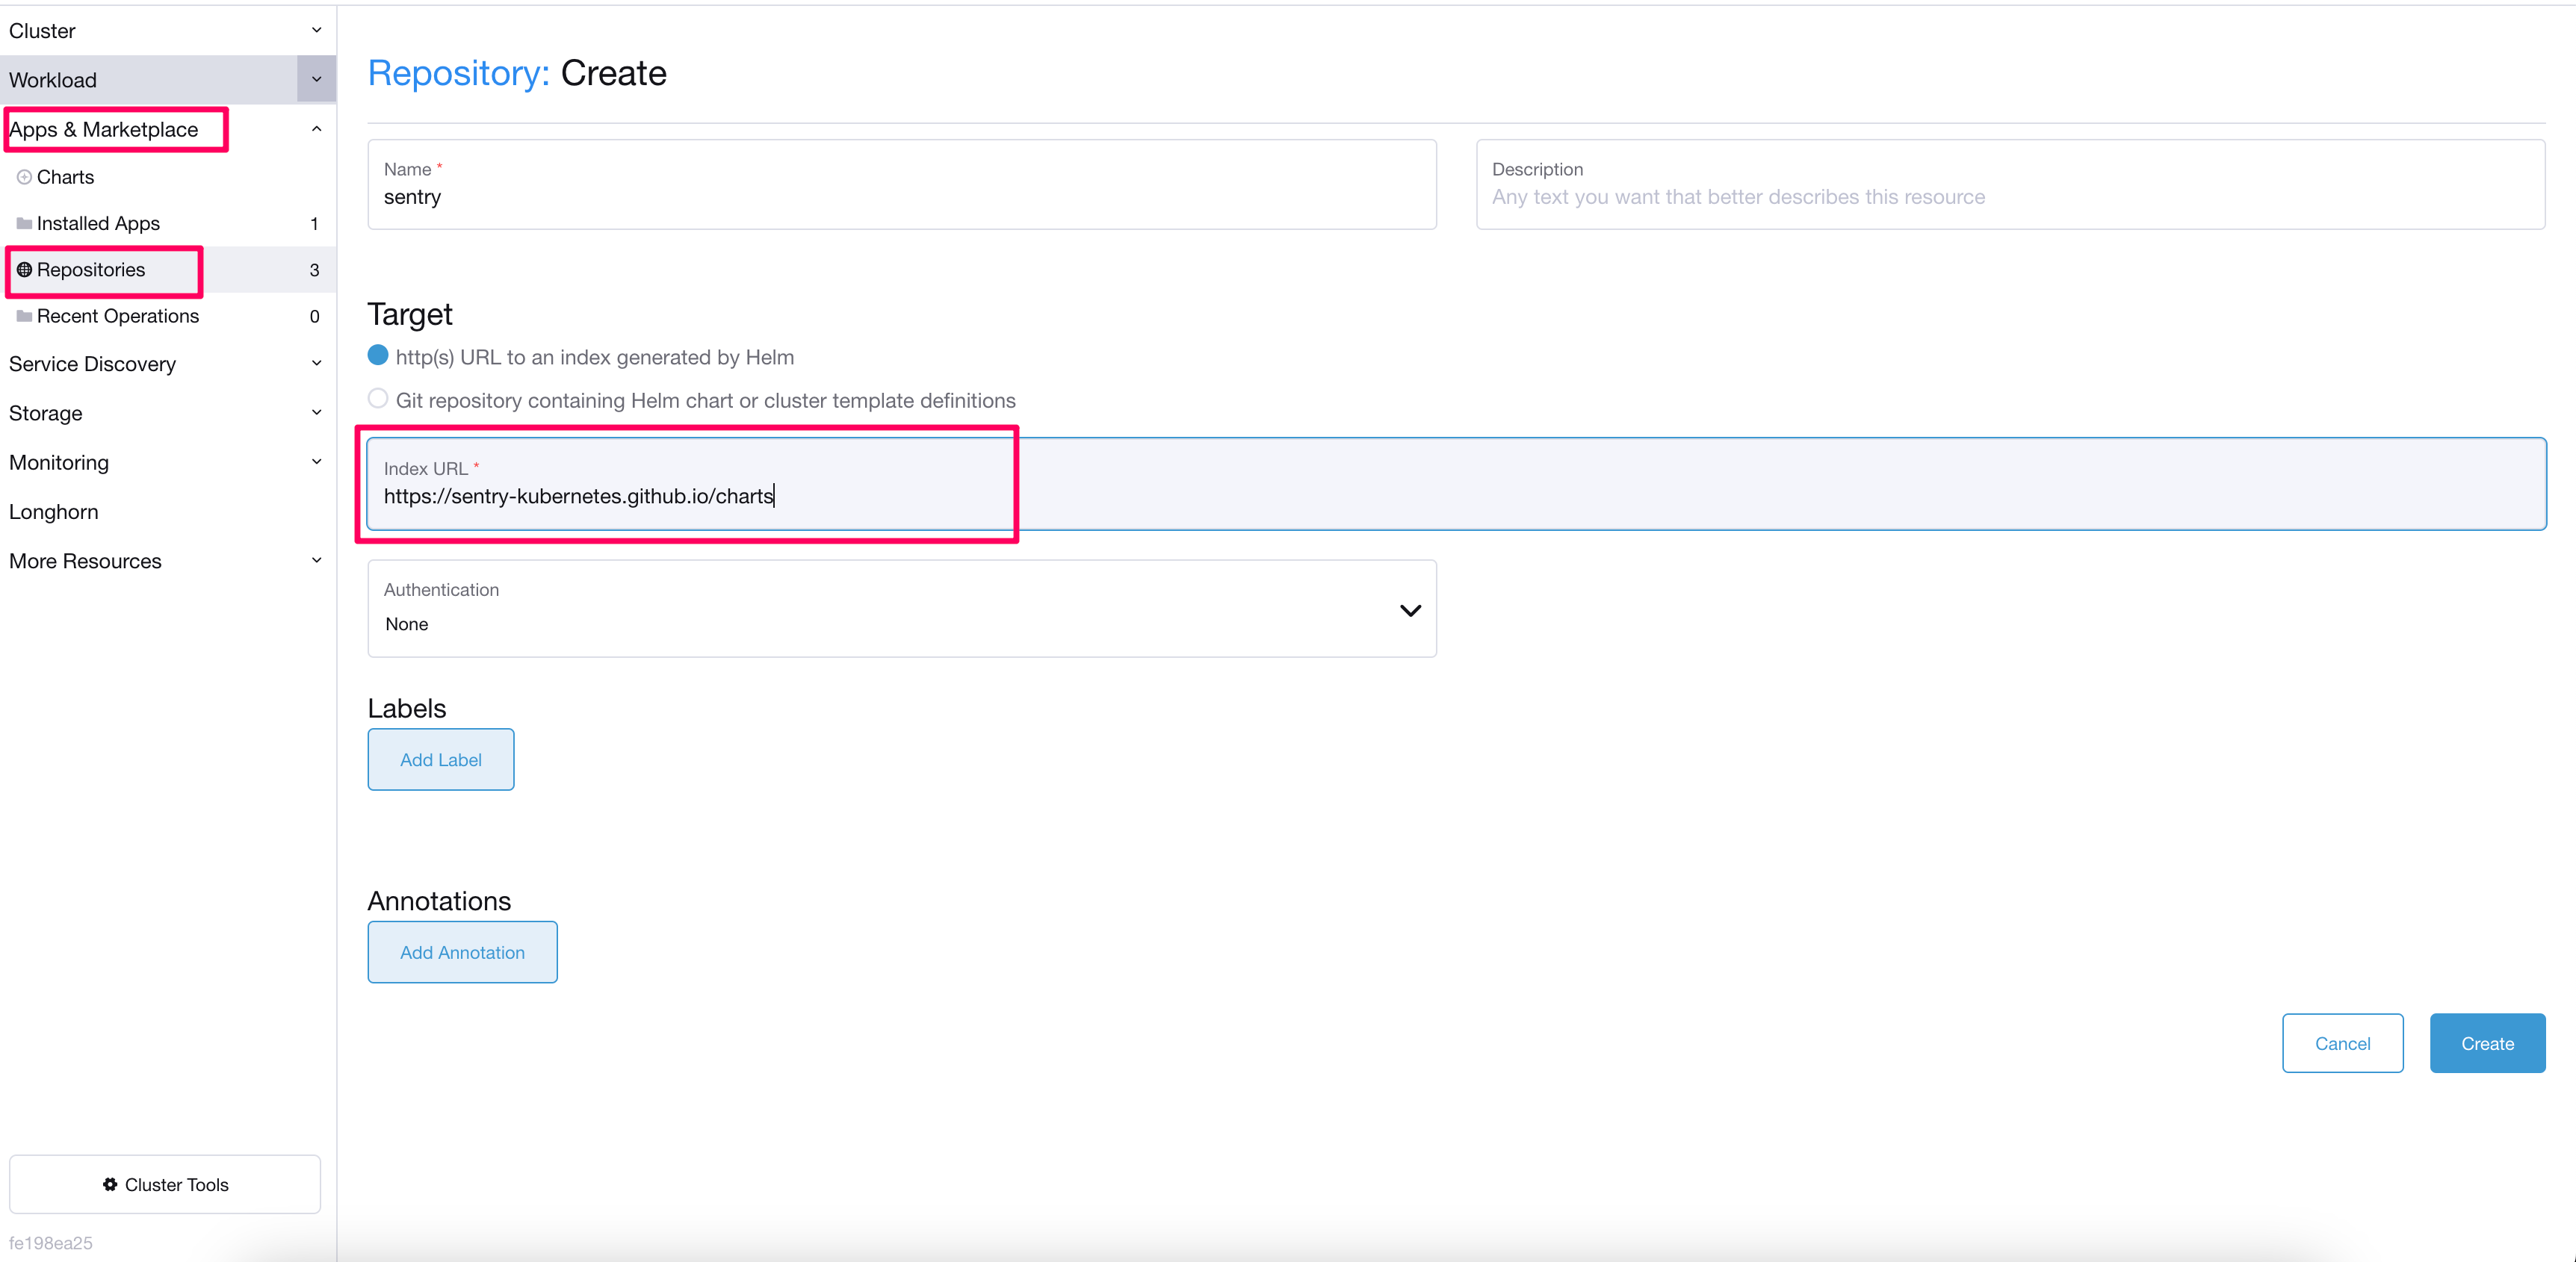Select http(s) URL to Helm index option
This screenshot has width=2576, height=1262.
pyautogui.click(x=378, y=355)
